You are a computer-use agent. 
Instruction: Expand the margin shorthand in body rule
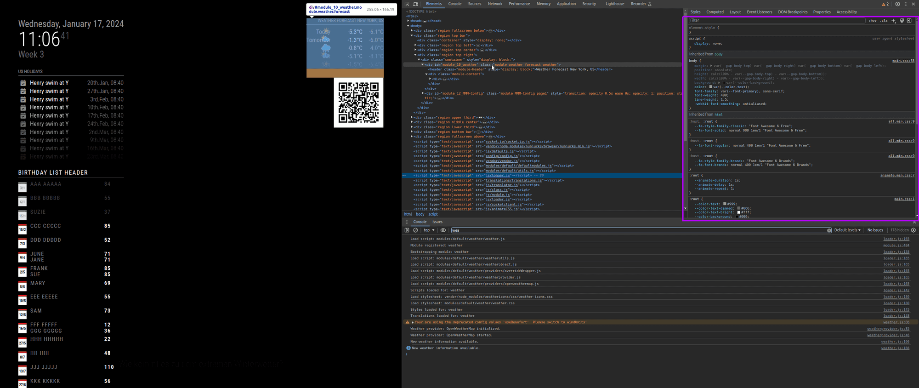[711, 66]
